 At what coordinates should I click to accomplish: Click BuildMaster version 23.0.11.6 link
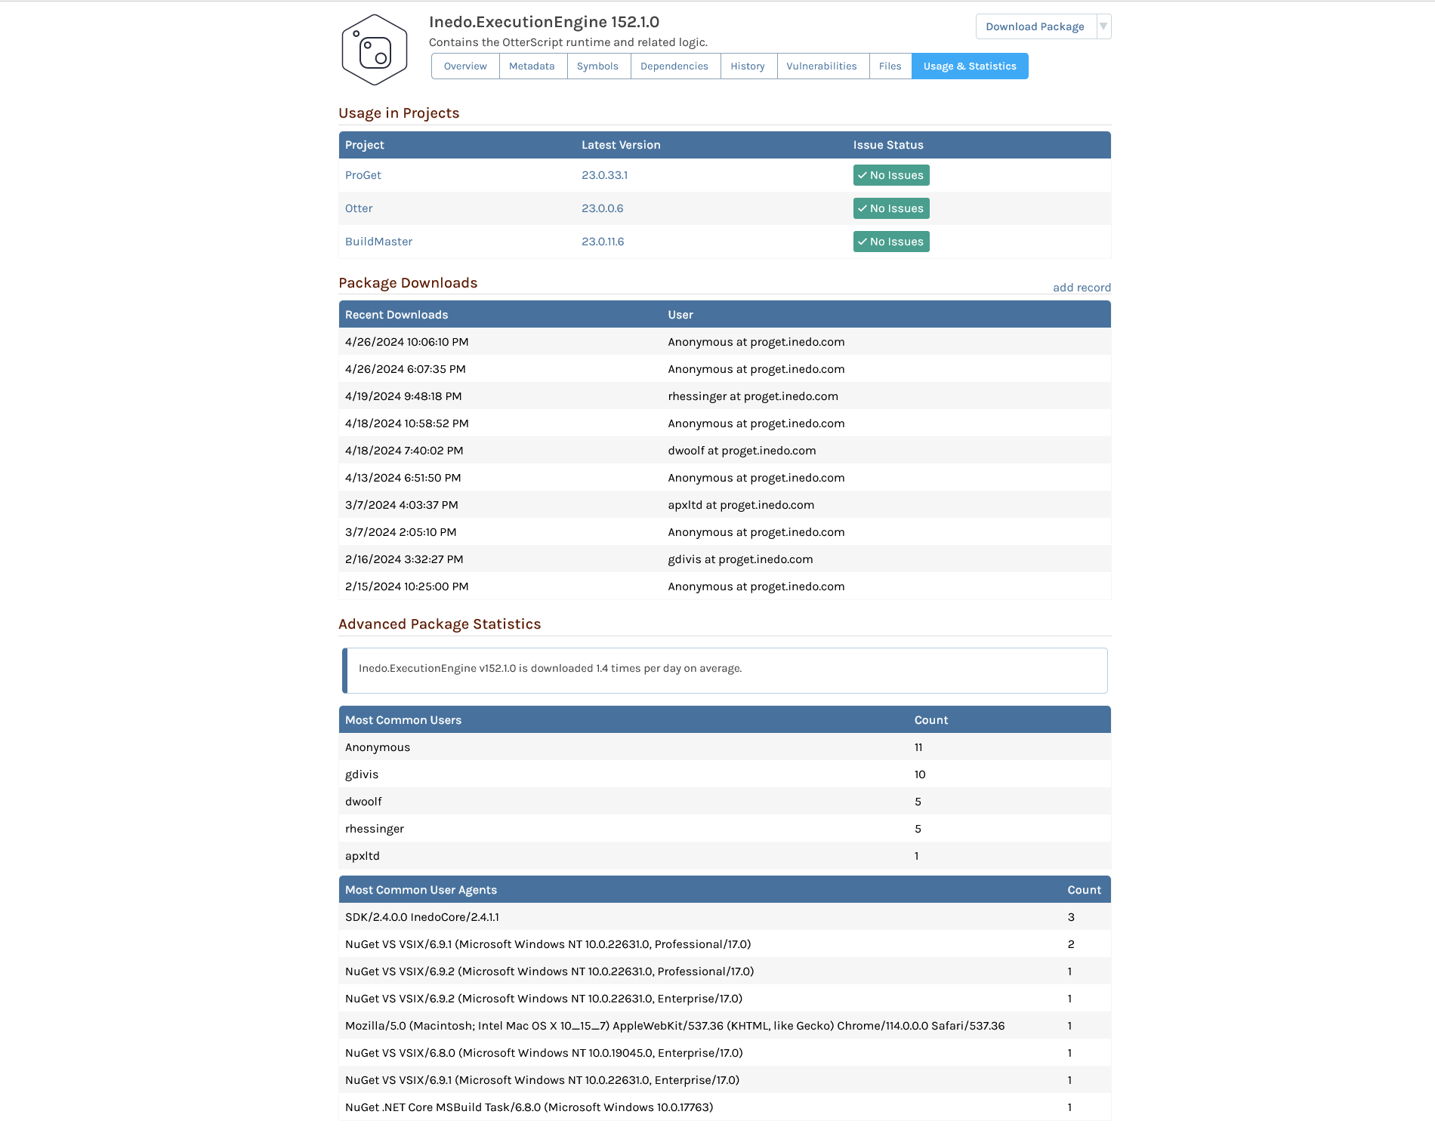[x=603, y=242]
